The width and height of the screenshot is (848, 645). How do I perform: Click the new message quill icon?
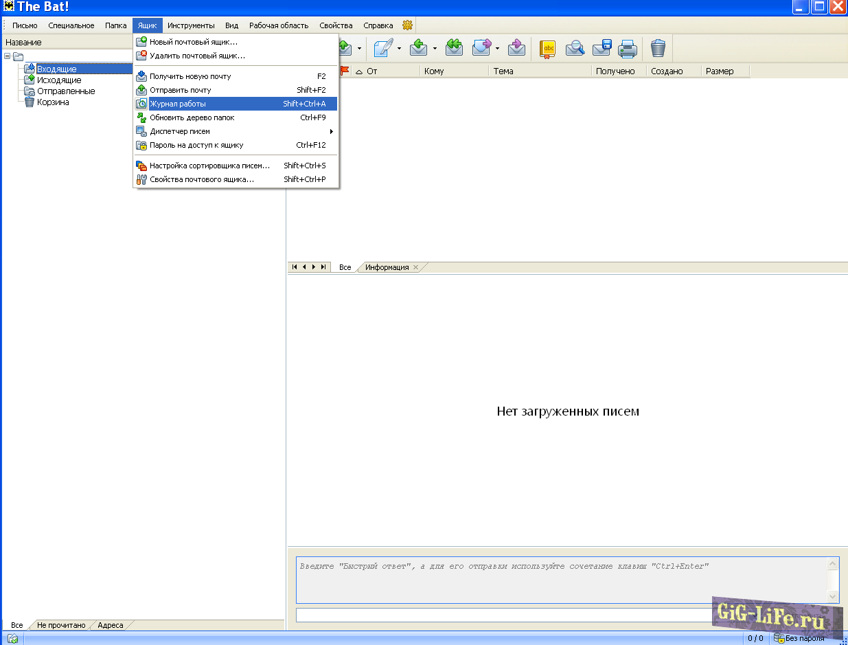click(385, 48)
